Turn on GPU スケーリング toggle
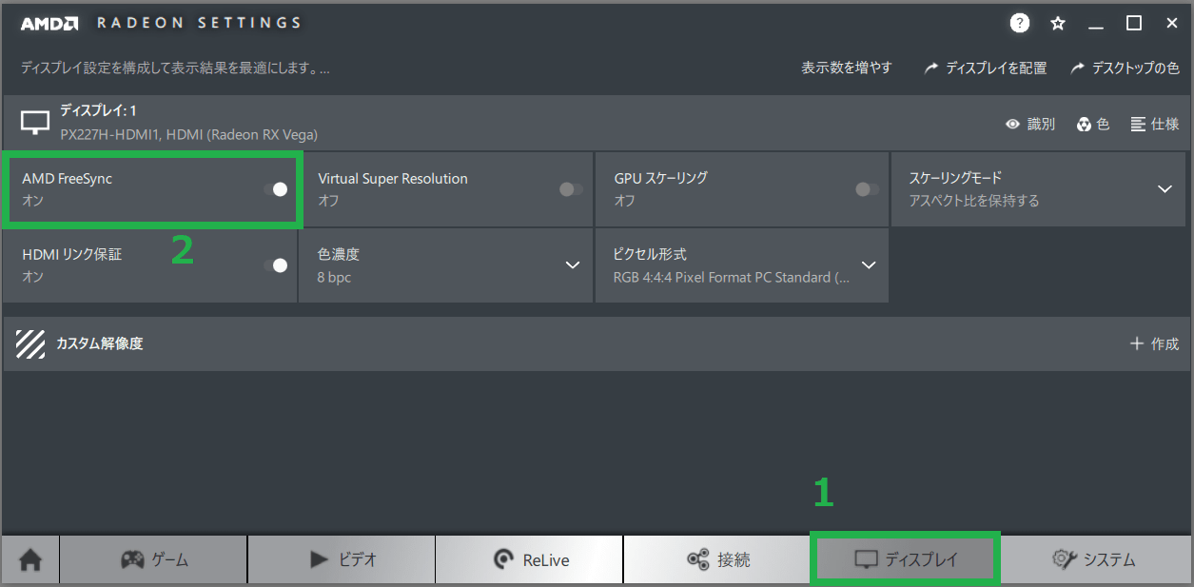 (867, 189)
